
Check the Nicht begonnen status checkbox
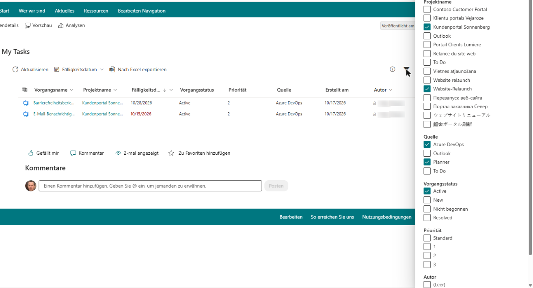[x=427, y=209]
